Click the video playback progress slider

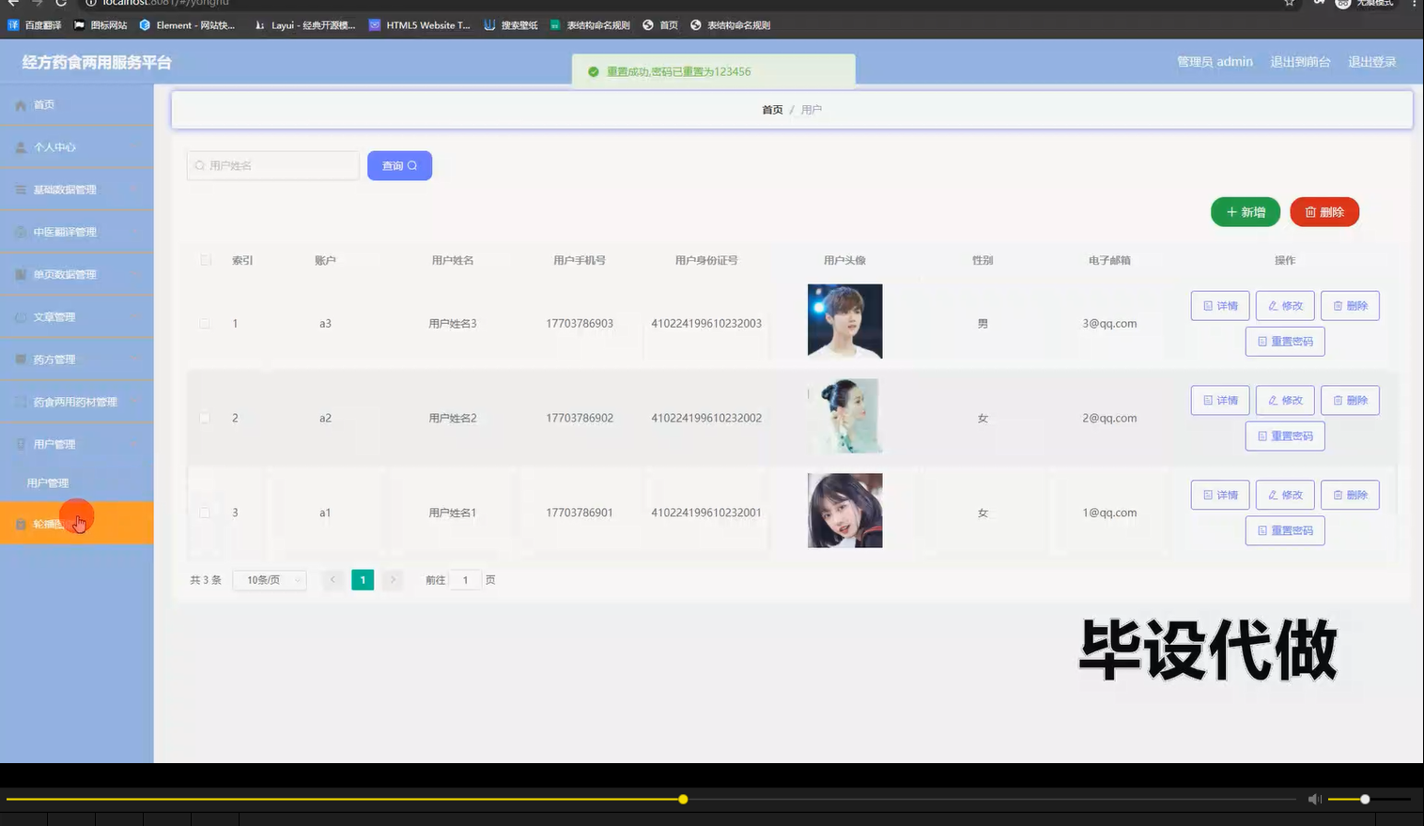pyautogui.click(x=683, y=799)
